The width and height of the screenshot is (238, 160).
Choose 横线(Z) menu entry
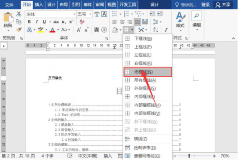[x=148, y=139]
